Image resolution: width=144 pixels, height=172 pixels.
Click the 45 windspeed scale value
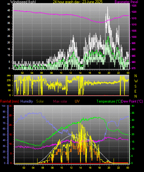[x=9, y=11]
